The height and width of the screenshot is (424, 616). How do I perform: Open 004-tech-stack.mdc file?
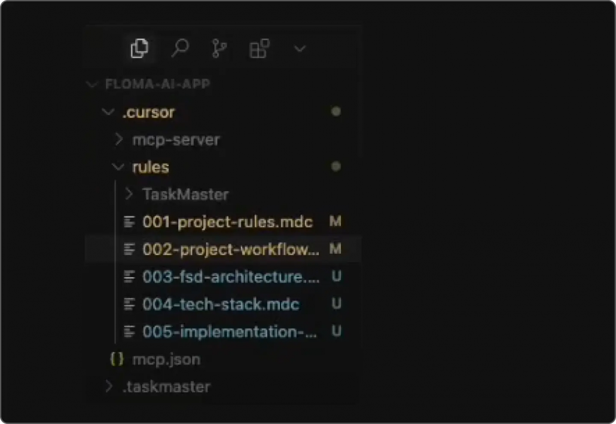point(221,305)
